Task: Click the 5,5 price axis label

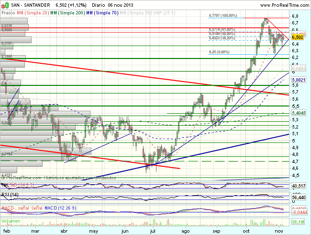Action: coord(295,106)
